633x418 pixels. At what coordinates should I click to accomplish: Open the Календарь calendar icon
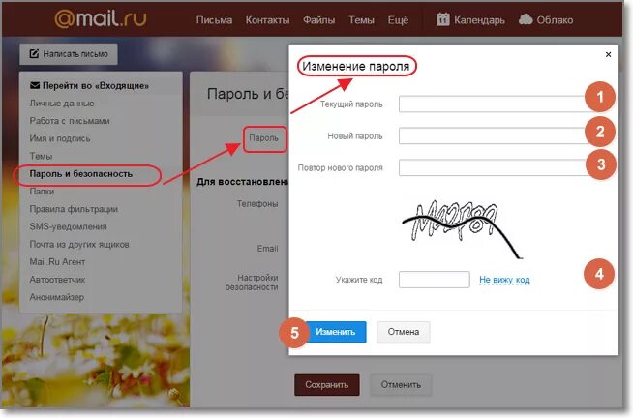coord(442,19)
